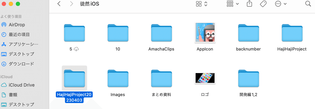The height and width of the screenshot is (109, 315).
Task: Select the AppIcon image file
Action: click(205, 33)
